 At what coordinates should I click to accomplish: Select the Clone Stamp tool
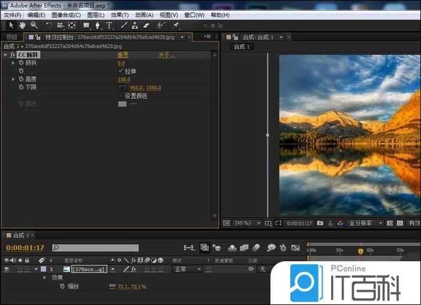[135, 25]
